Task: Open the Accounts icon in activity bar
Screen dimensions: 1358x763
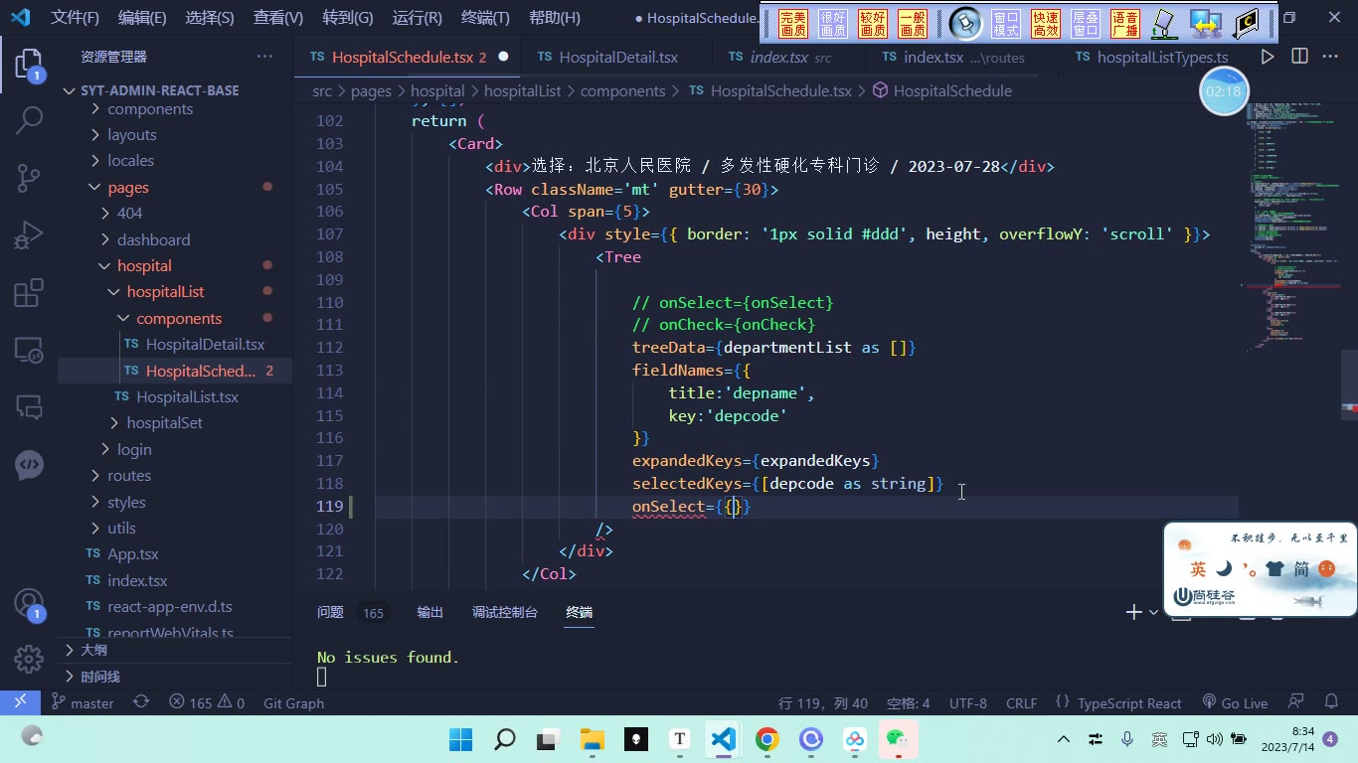Action: pos(29,604)
